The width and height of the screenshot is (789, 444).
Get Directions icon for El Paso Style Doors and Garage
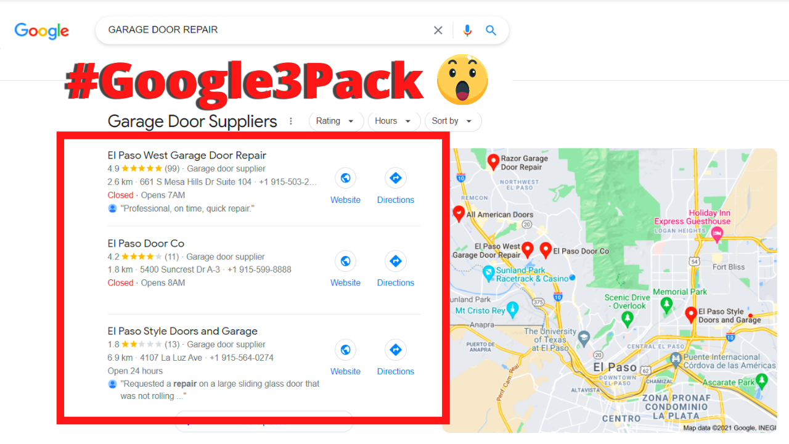(x=395, y=350)
